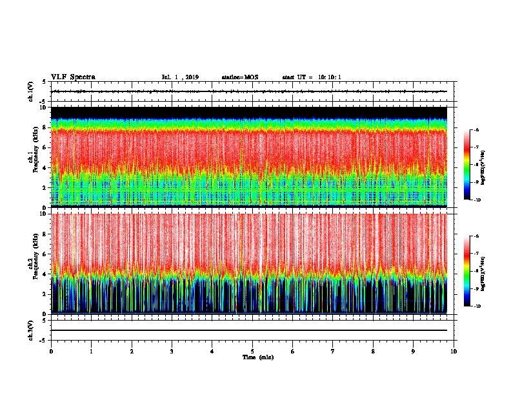Click the "start UT = 10:10:1" label
Image resolution: width=511 pixels, height=394 pixels.
click(x=312, y=77)
